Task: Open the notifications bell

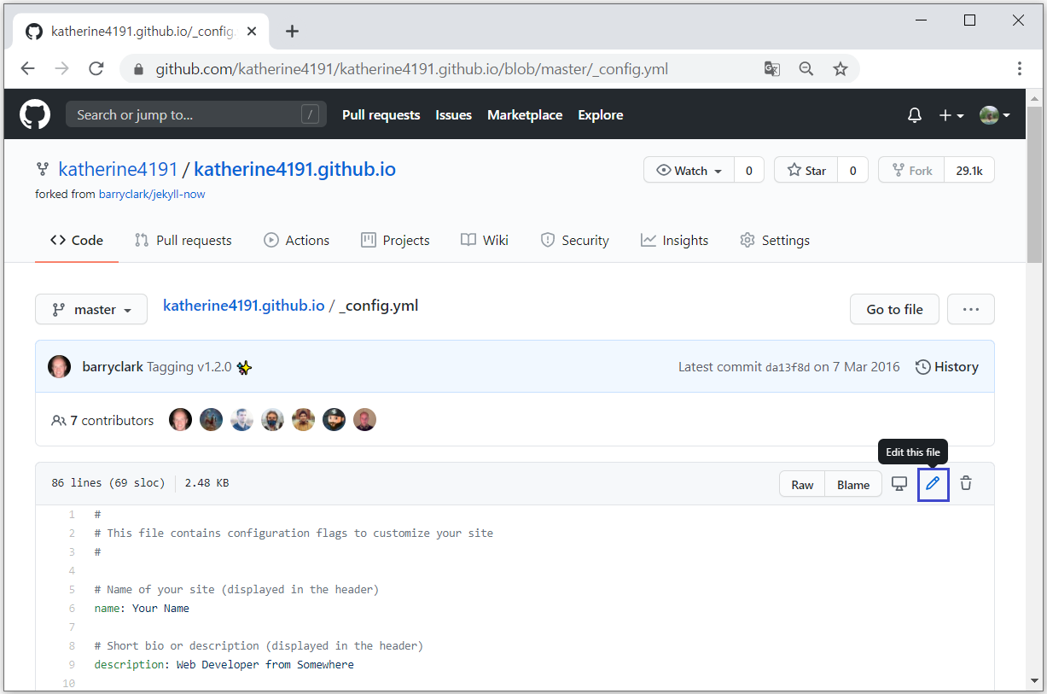Action: click(x=915, y=115)
